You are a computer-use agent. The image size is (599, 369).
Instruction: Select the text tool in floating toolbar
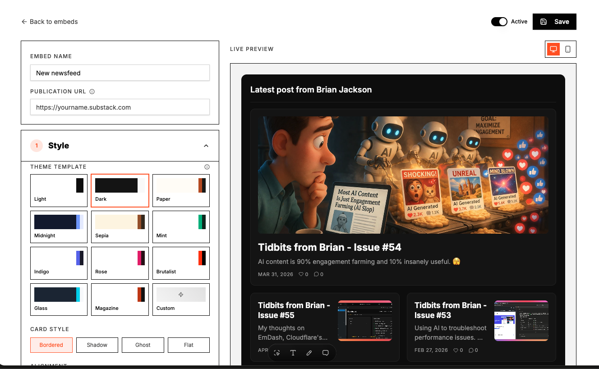click(x=293, y=353)
